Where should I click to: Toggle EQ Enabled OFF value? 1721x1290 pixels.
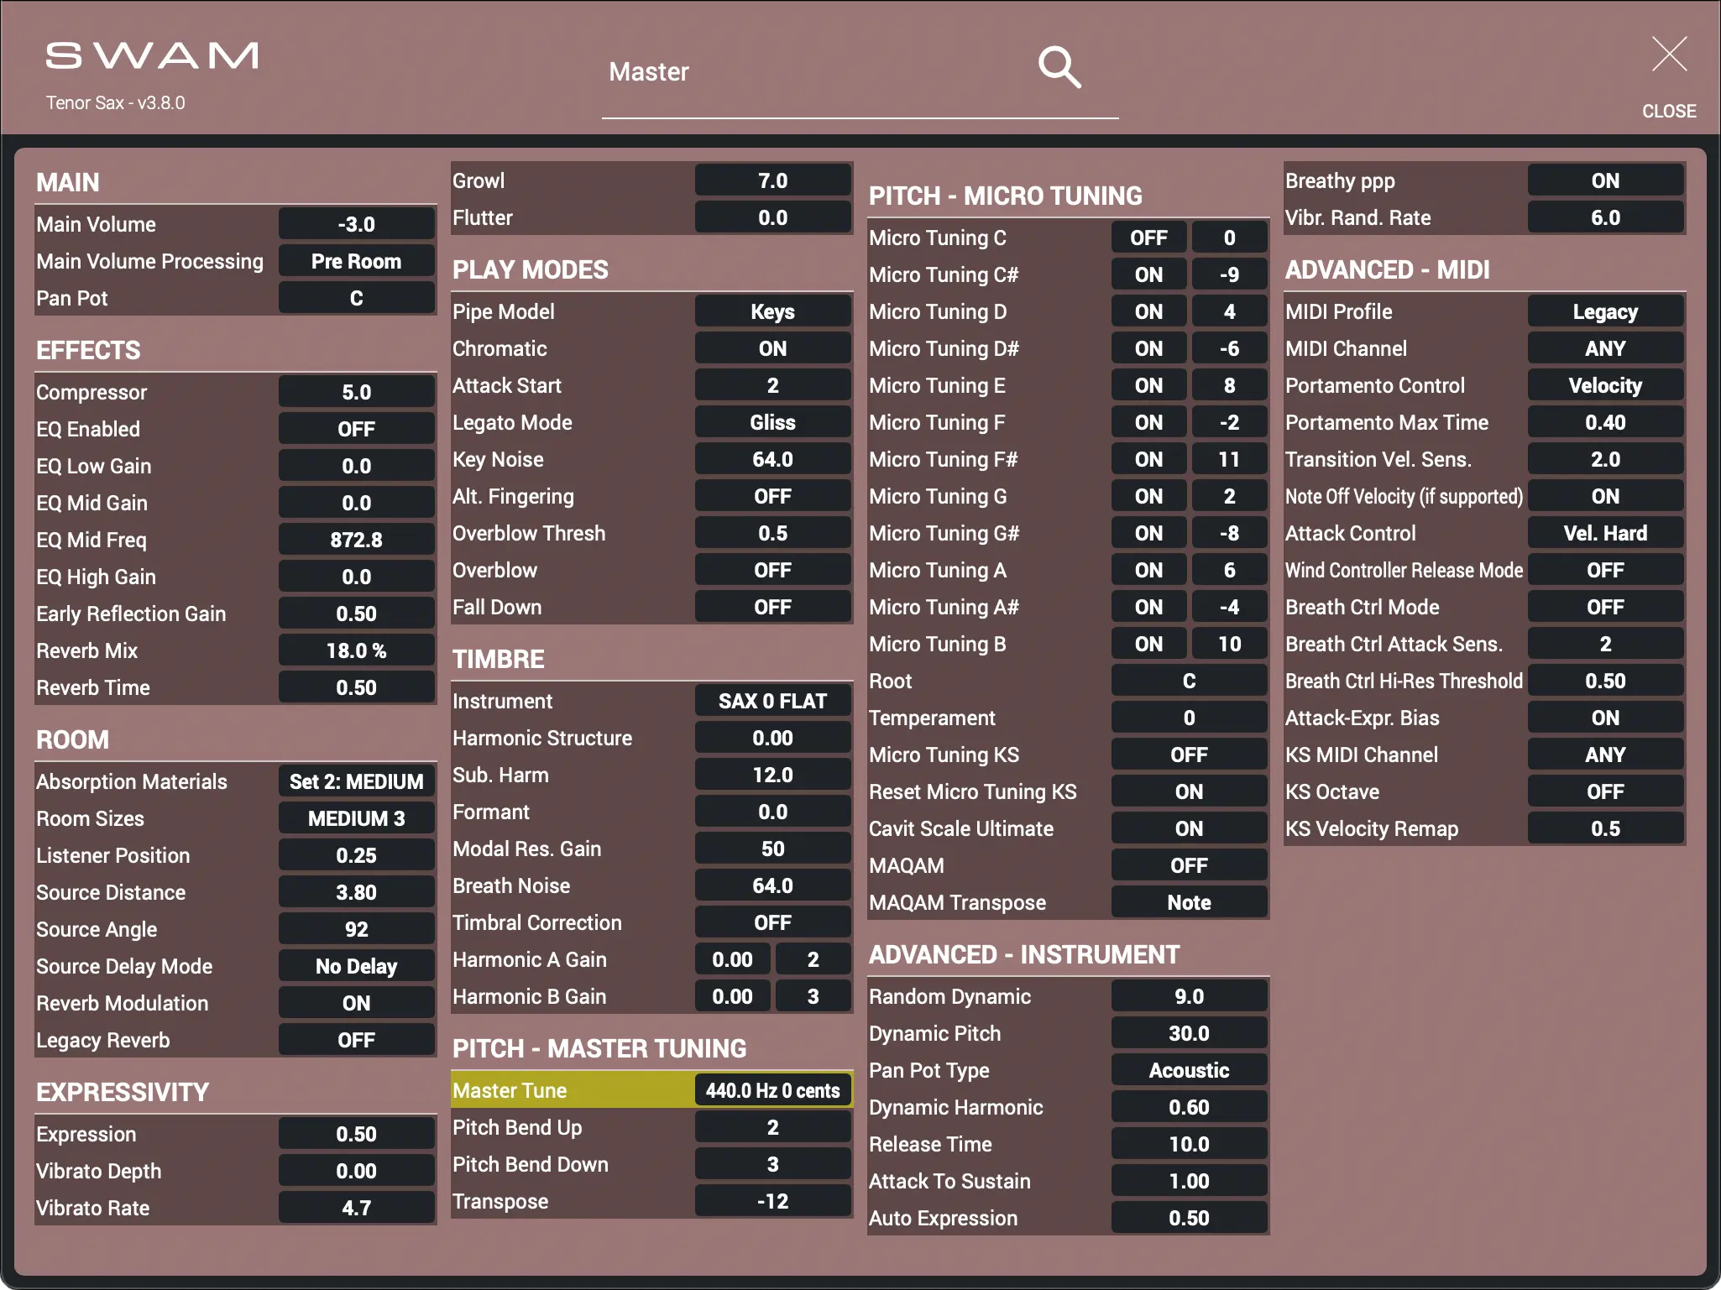(x=356, y=429)
